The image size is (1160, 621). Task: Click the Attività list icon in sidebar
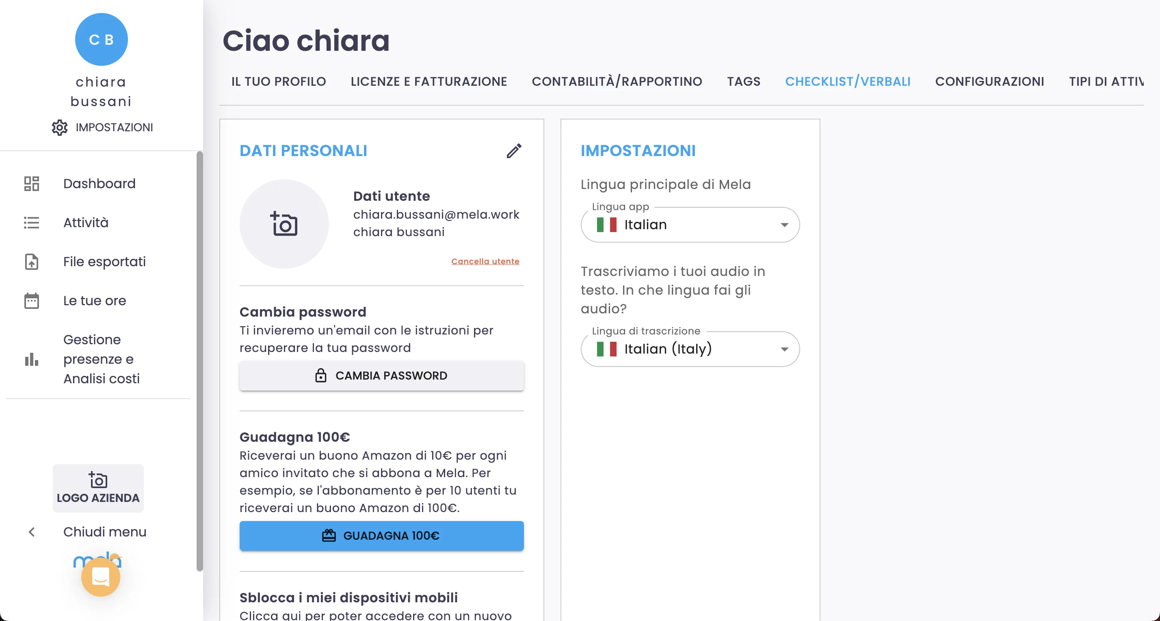[32, 223]
